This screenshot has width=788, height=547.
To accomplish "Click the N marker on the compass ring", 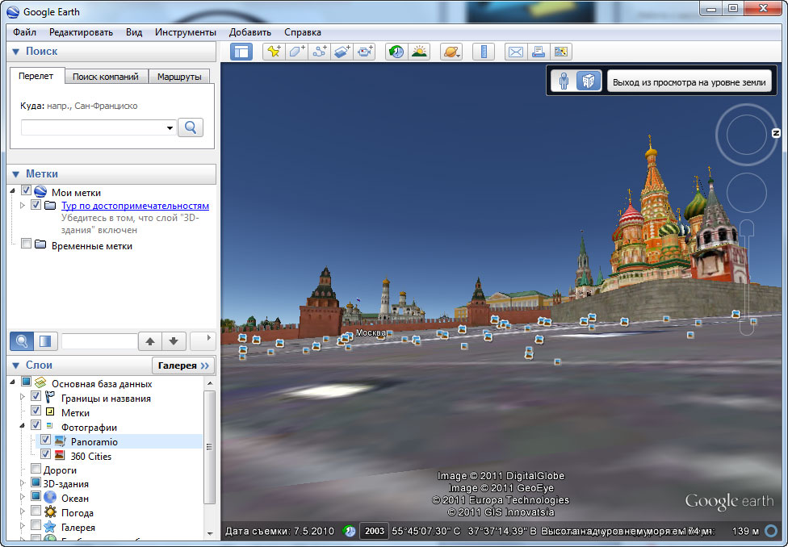I will 776,133.
